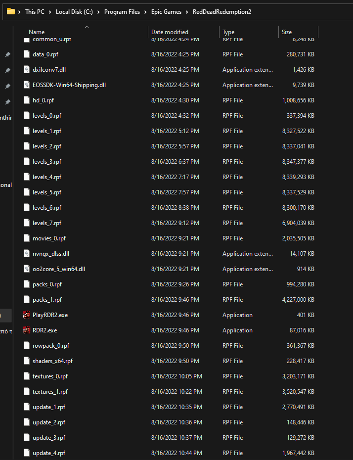Viewport: 353px width, 460px height.
Task: Select the data_0.rpf file icon
Action: point(27,54)
